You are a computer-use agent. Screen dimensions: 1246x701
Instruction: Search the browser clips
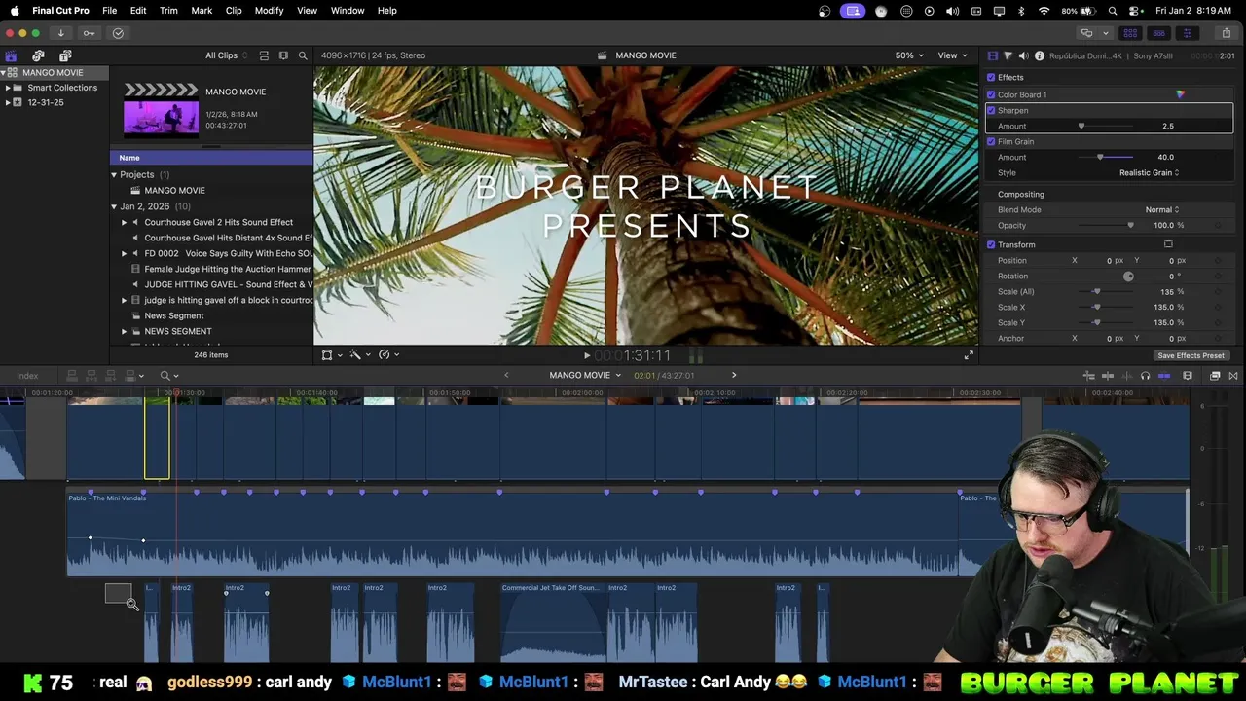[303, 55]
